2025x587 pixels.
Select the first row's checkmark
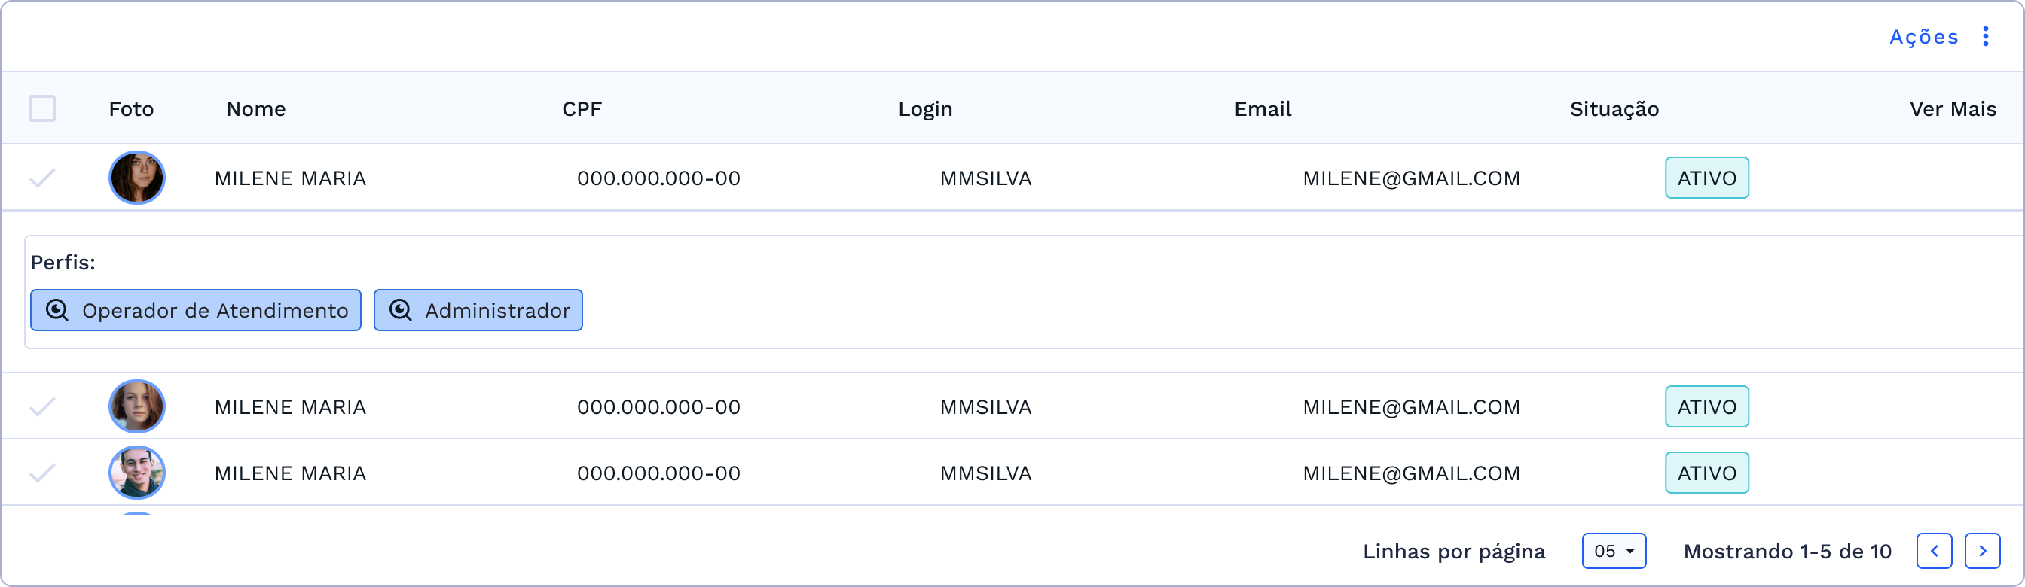[x=42, y=178]
